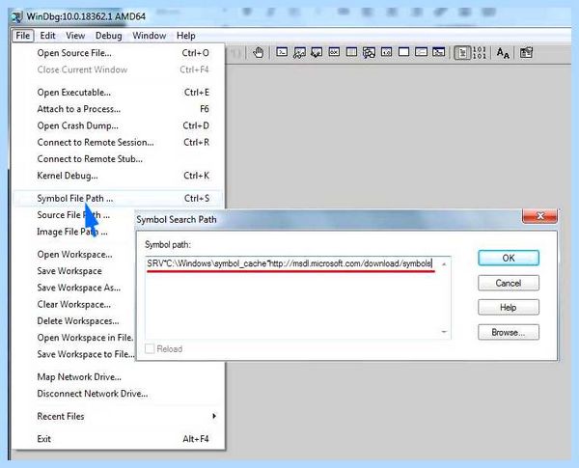
Task: Choose Connect to Remote Stub
Action: (118, 159)
